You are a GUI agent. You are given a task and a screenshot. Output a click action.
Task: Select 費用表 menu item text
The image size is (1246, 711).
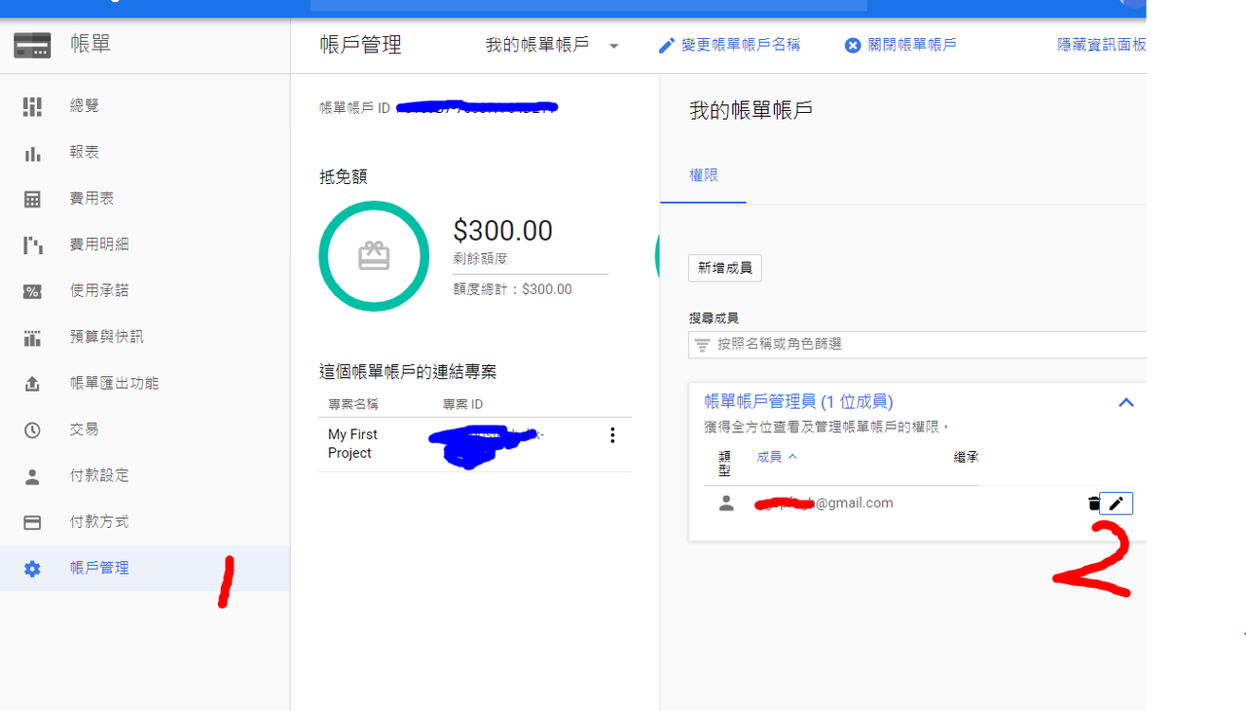(x=92, y=199)
